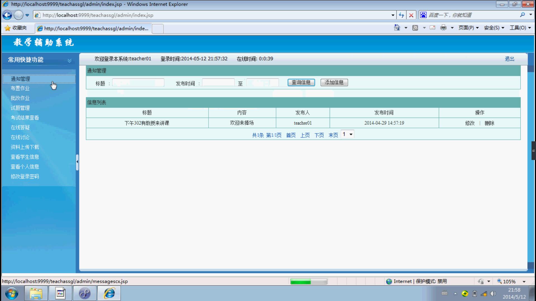Open the zoom level 105% dropdown arrow
536x301 pixels.
point(524,281)
